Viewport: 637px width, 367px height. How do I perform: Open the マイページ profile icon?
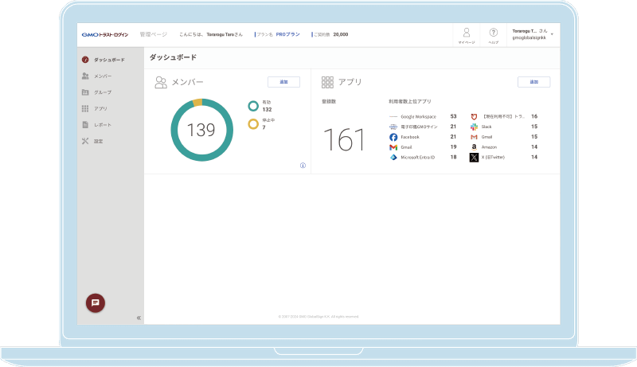467,34
